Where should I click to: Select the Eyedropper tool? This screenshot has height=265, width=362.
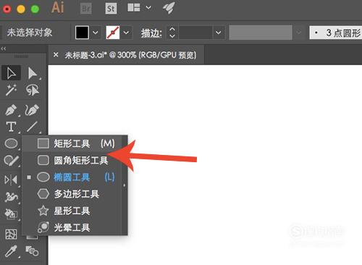[x=11, y=251]
